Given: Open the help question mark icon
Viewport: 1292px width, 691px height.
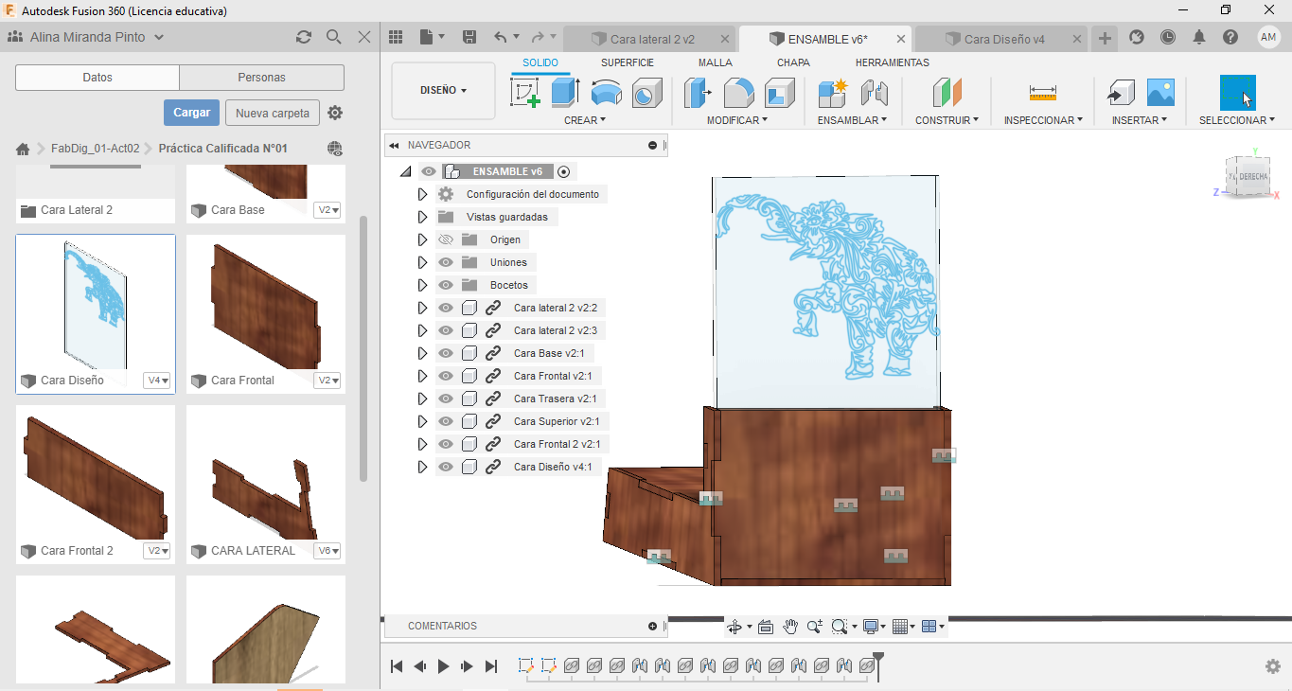Looking at the screenshot, I should (1230, 37).
